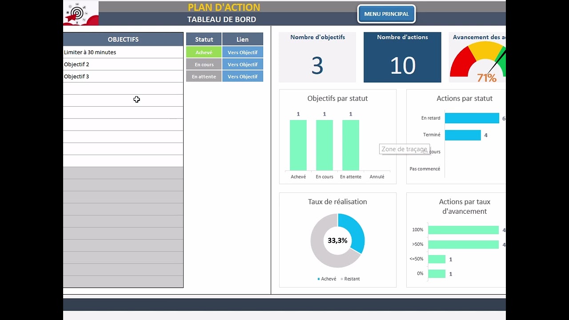Click the <=50% progress bar
The image size is (569, 320).
[437, 259]
